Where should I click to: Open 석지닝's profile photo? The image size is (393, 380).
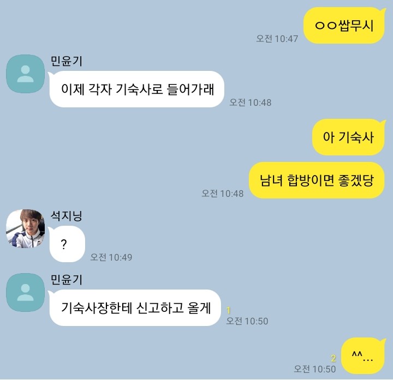tap(25, 228)
